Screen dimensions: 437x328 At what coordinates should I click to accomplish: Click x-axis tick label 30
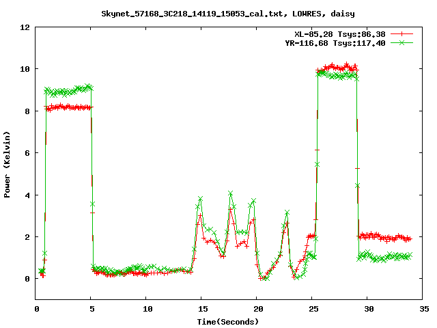coord(369,309)
